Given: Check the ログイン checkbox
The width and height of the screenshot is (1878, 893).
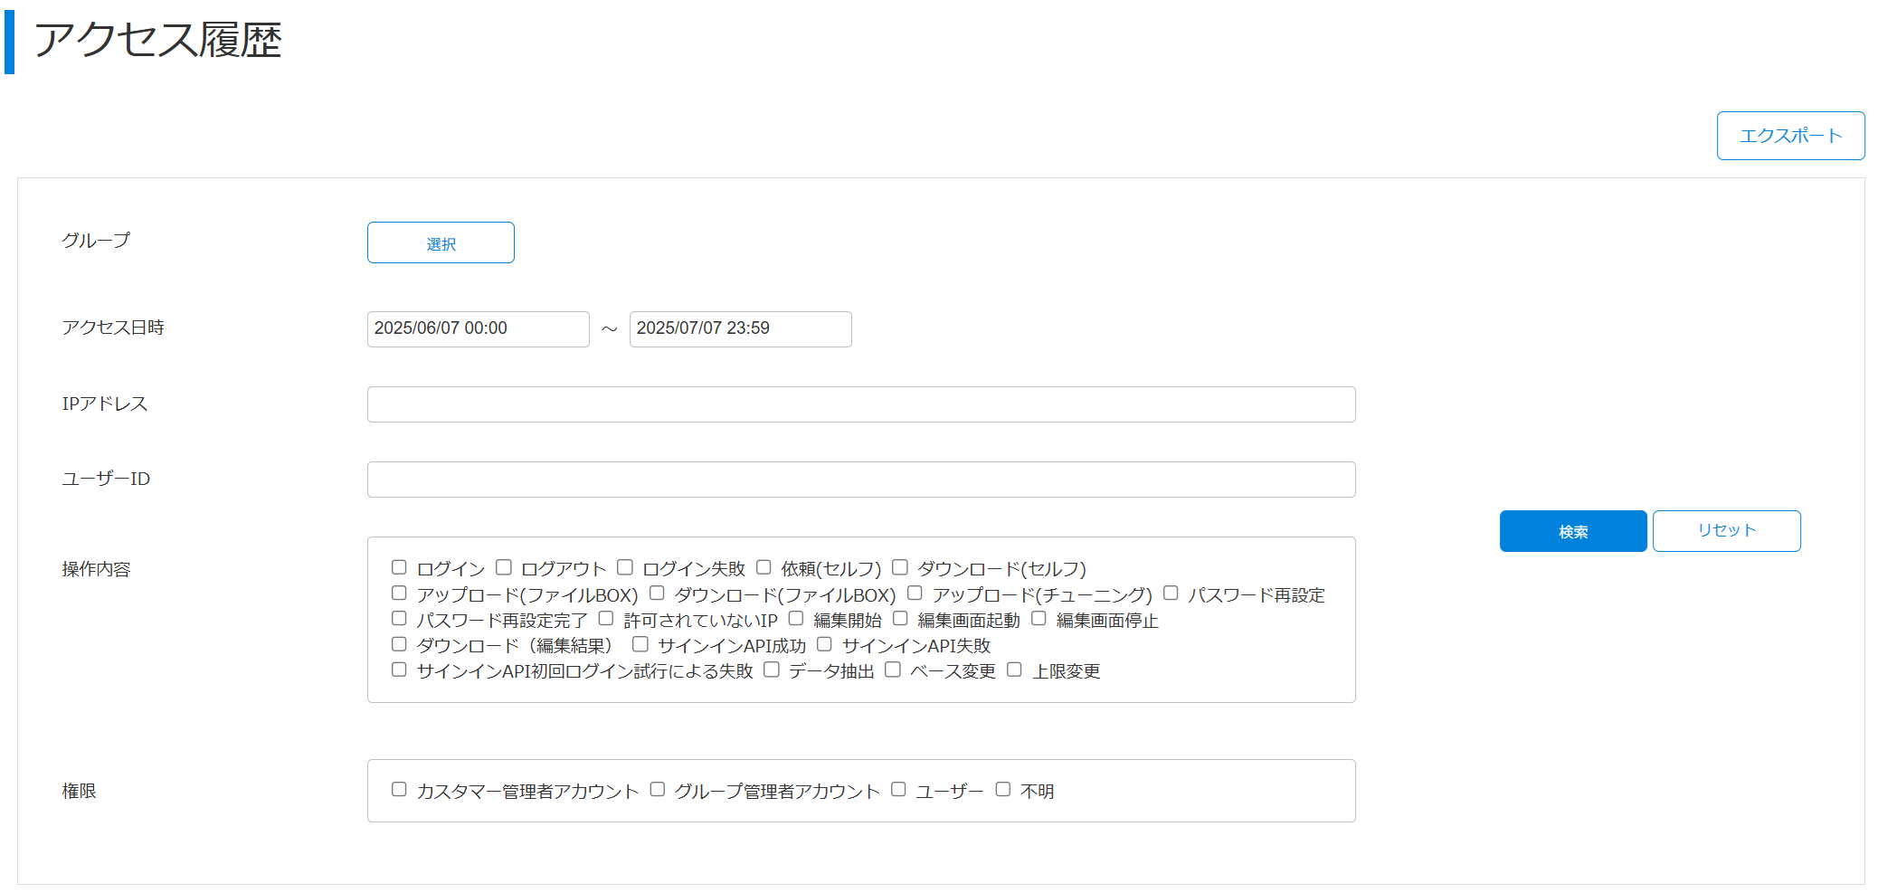Looking at the screenshot, I should tap(399, 567).
